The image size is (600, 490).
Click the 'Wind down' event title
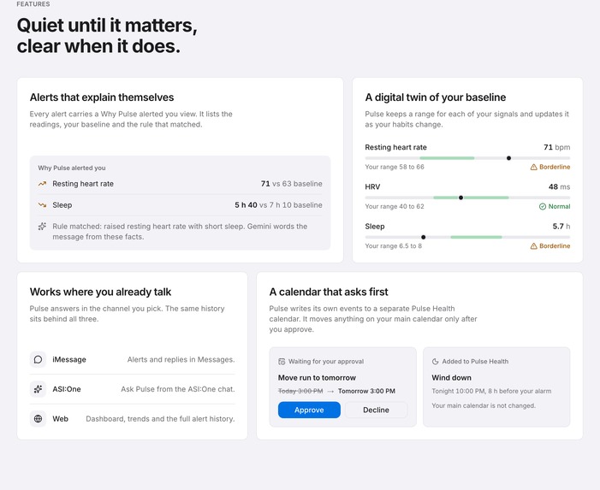coord(452,378)
